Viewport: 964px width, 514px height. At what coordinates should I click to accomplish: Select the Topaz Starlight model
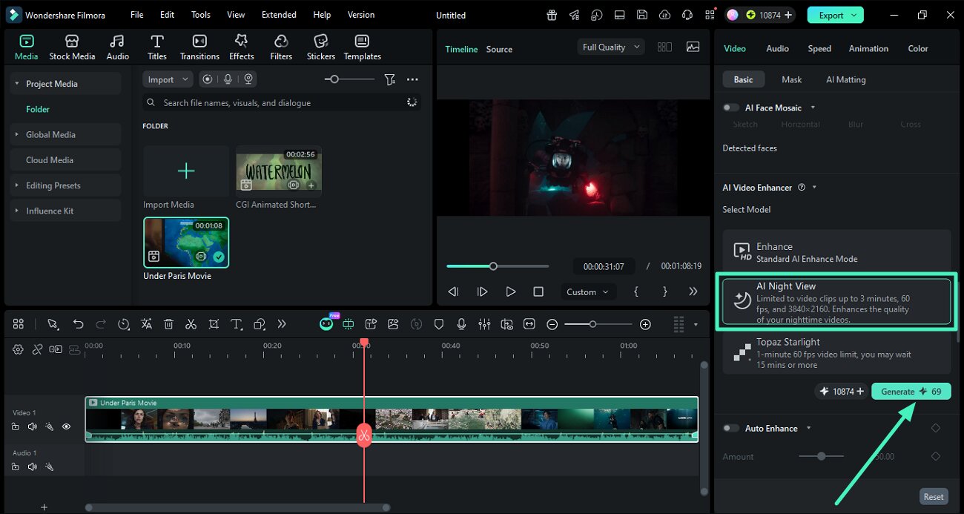click(x=836, y=353)
